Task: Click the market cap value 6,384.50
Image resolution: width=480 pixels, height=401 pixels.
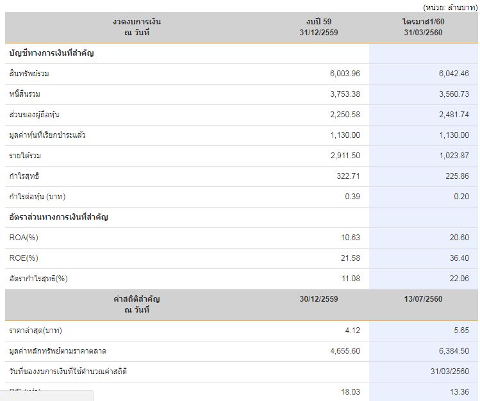Action: [454, 351]
